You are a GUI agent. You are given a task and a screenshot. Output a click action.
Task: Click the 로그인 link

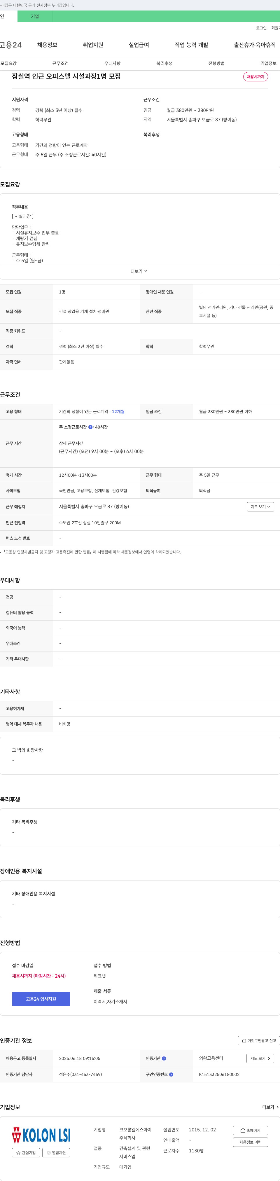[261, 28]
